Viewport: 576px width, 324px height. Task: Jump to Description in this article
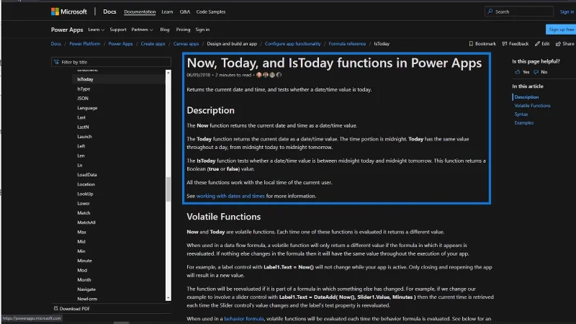pos(526,97)
